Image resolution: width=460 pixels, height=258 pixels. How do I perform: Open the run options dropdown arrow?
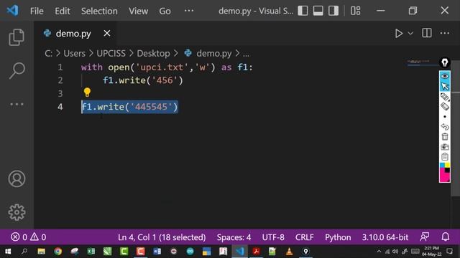pyautogui.click(x=410, y=34)
